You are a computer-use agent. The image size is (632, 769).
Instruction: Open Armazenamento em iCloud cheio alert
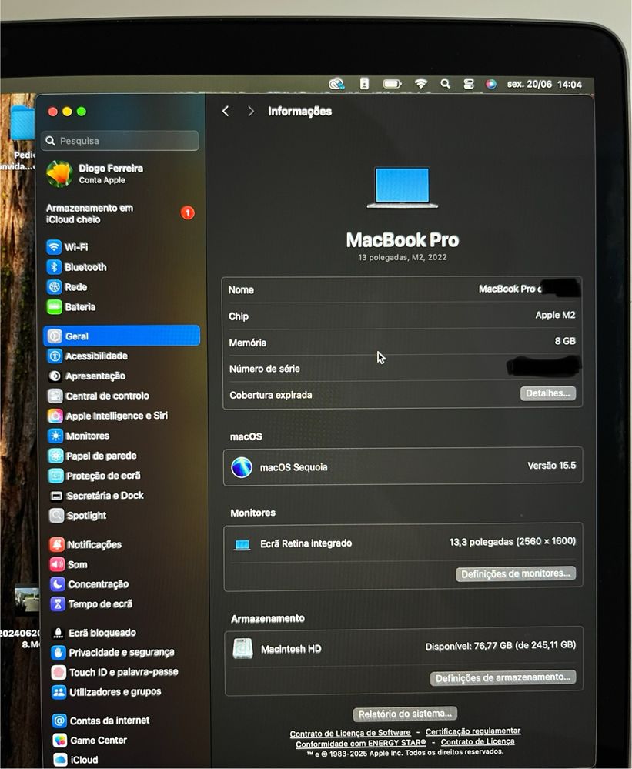[x=120, y=213]
